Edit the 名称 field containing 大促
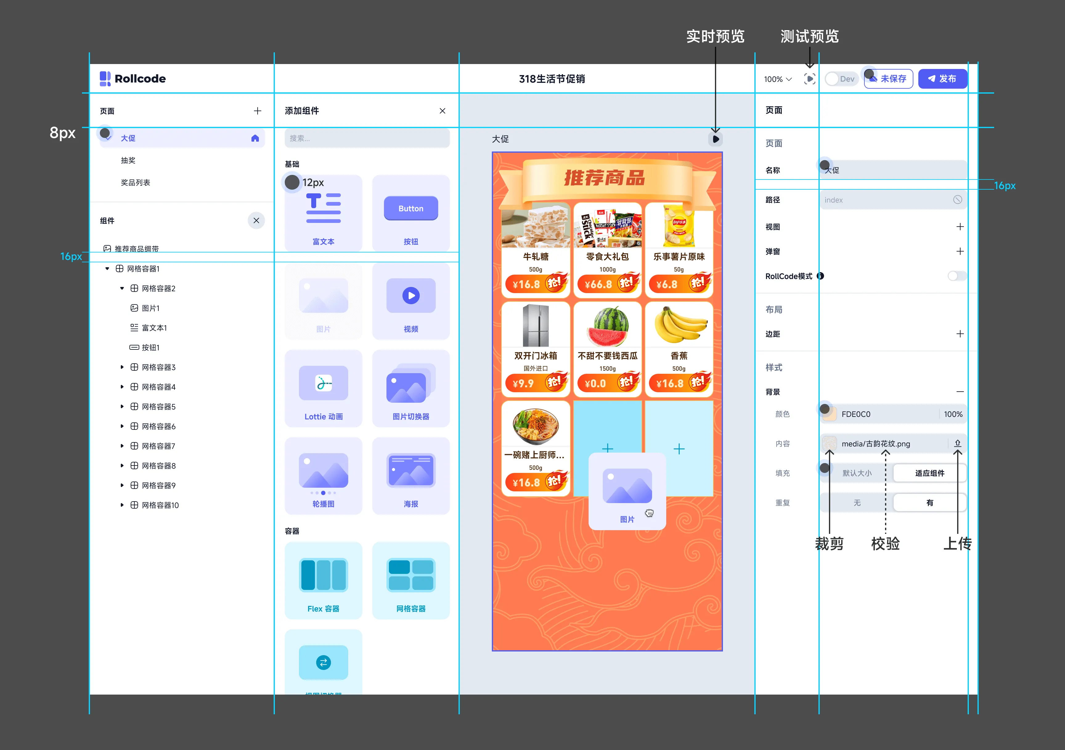 [x=893, y=170]
